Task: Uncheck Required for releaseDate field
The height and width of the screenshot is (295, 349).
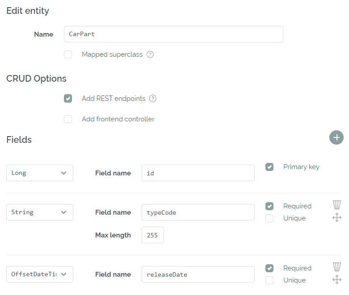Action: click(269, 268)
